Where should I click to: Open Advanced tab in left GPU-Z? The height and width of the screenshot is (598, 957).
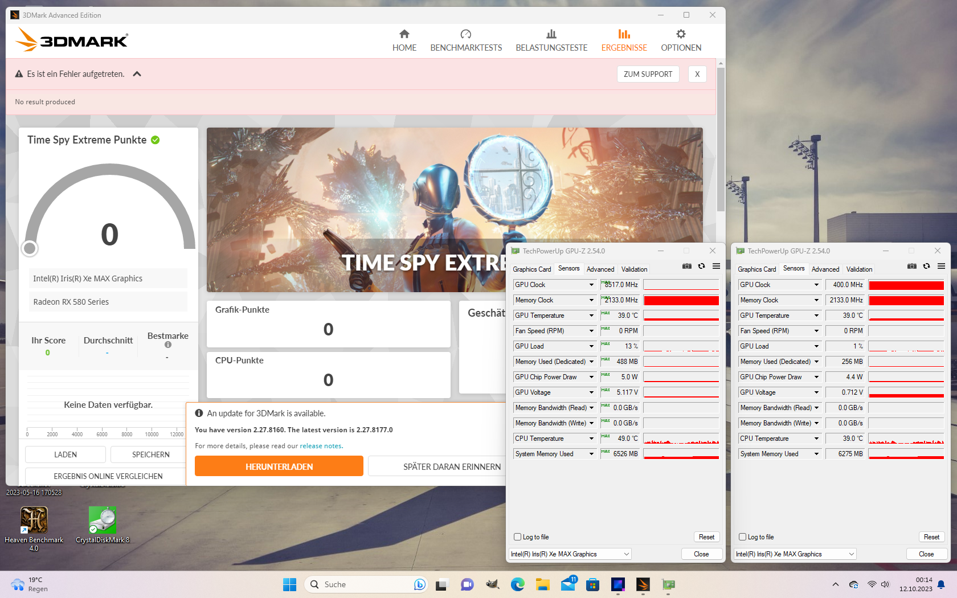pos(600,269)
